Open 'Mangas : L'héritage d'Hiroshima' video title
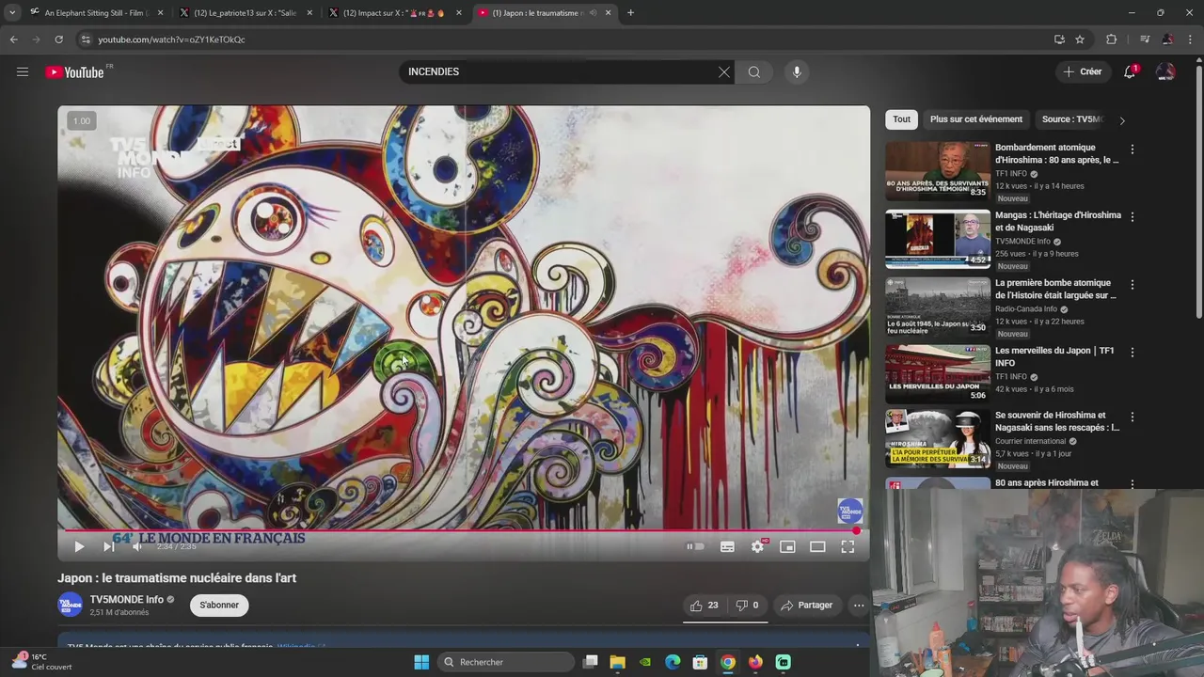Viewport: 1204px width, 677px height. pos(1057,221)
